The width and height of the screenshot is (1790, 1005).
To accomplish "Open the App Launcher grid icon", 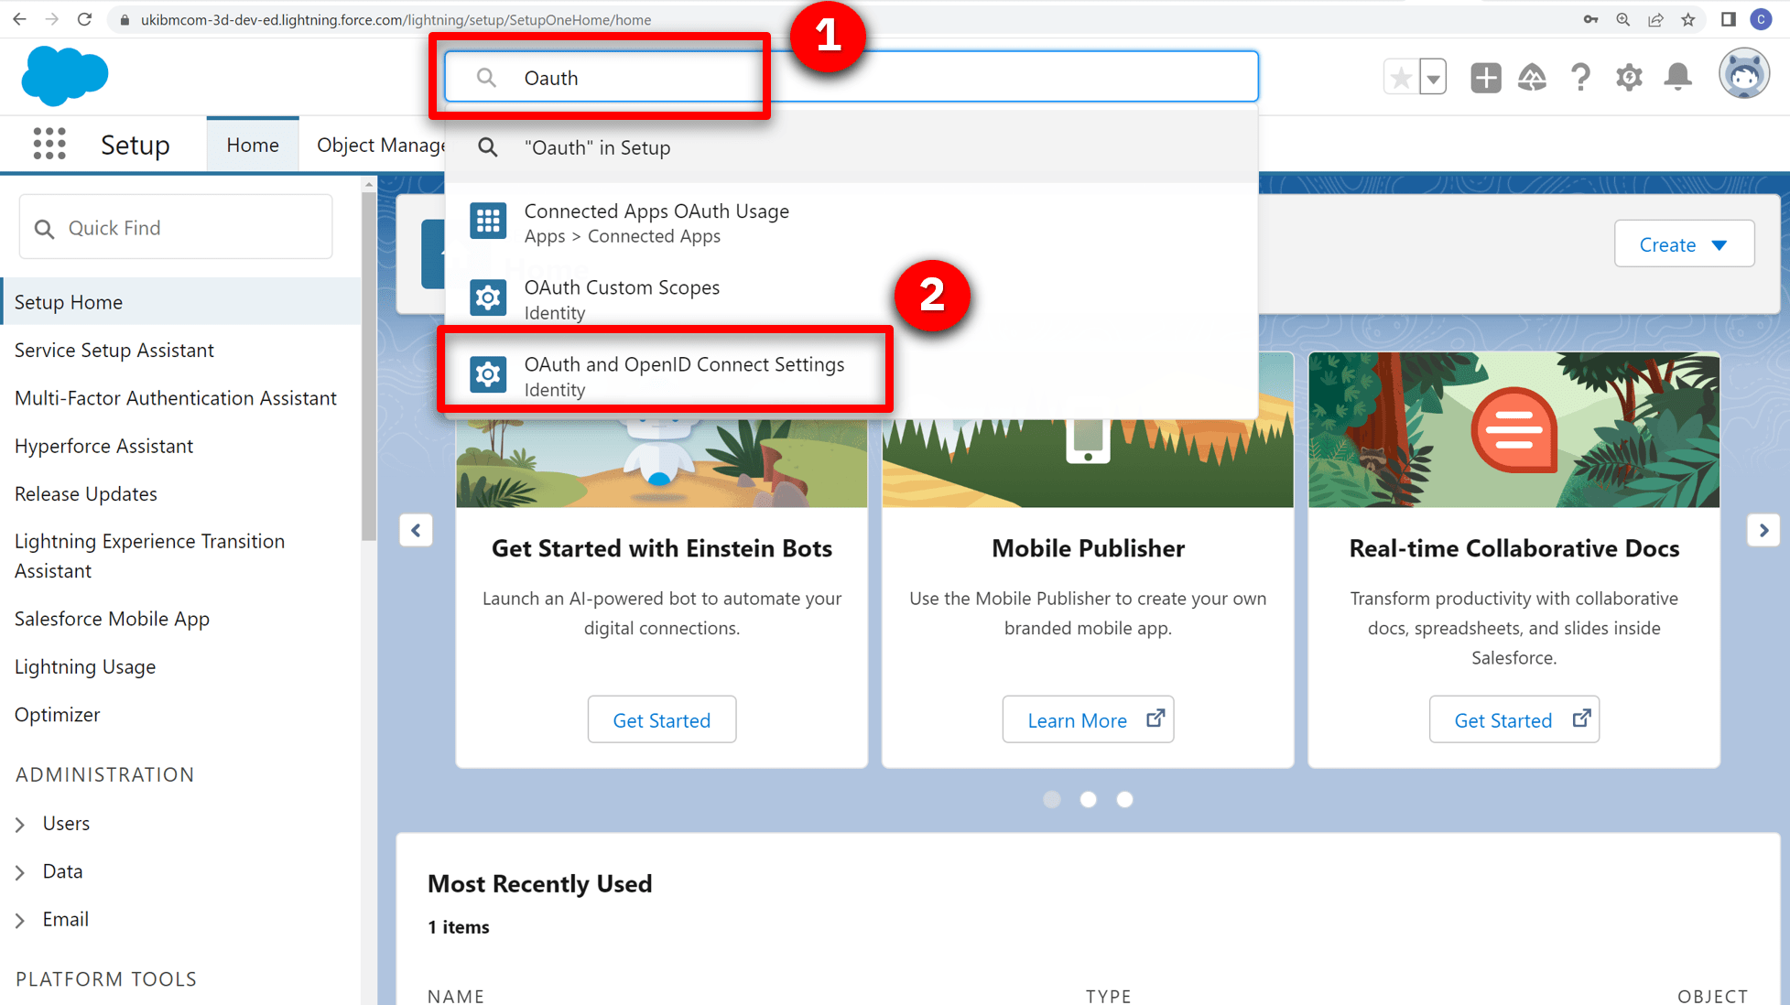I will (49, 145).
